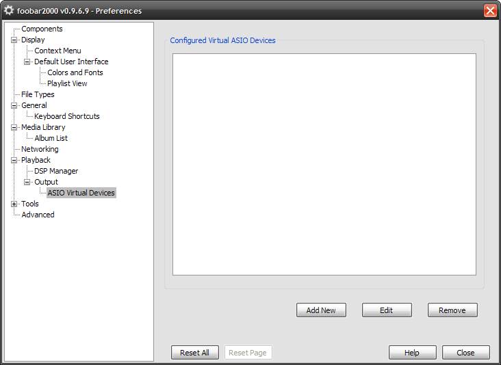Image resolution: width=501 pixels, height=365 pixels.
Task: Select Media Library page
Action: (x=43, y=127)
